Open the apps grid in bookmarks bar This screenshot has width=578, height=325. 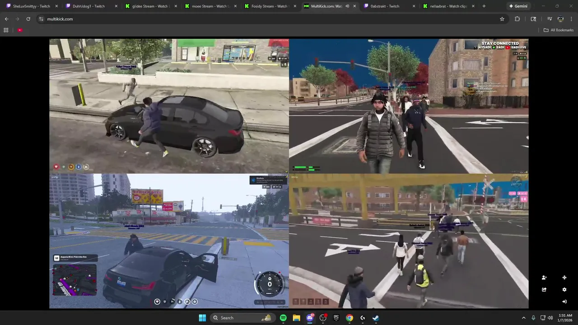tap(6, 30)
